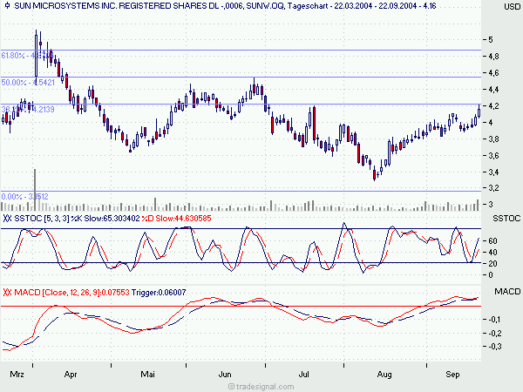Click the Mai month label
This screenshot has height=392, width=523.
tap(147, 375)
